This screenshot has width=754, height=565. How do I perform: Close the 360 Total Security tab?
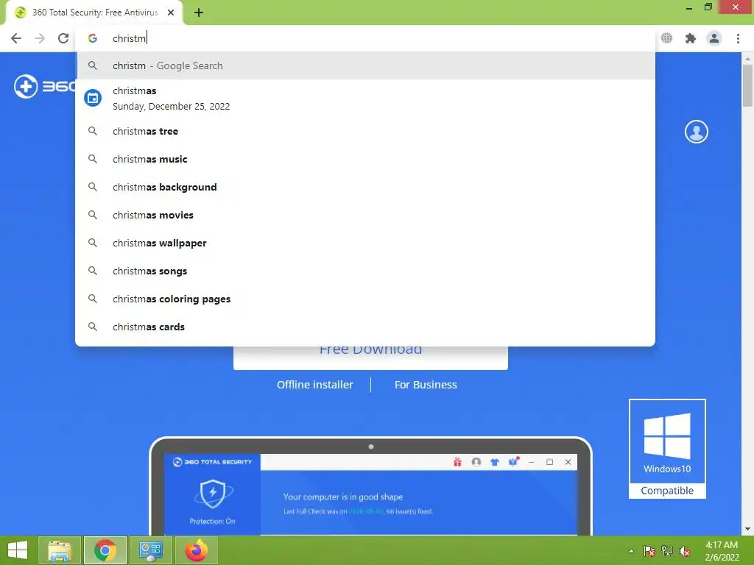click(171, 13)
